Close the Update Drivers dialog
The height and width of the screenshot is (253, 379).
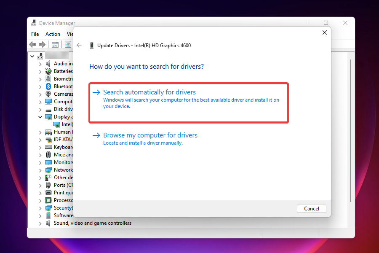(325, 33)
